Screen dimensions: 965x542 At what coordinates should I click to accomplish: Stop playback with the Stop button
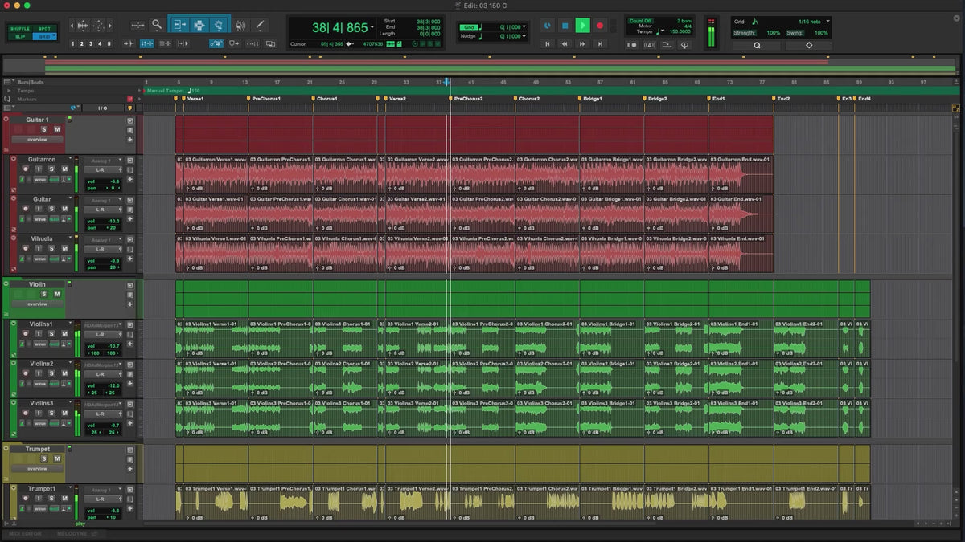tap(565, 26)
